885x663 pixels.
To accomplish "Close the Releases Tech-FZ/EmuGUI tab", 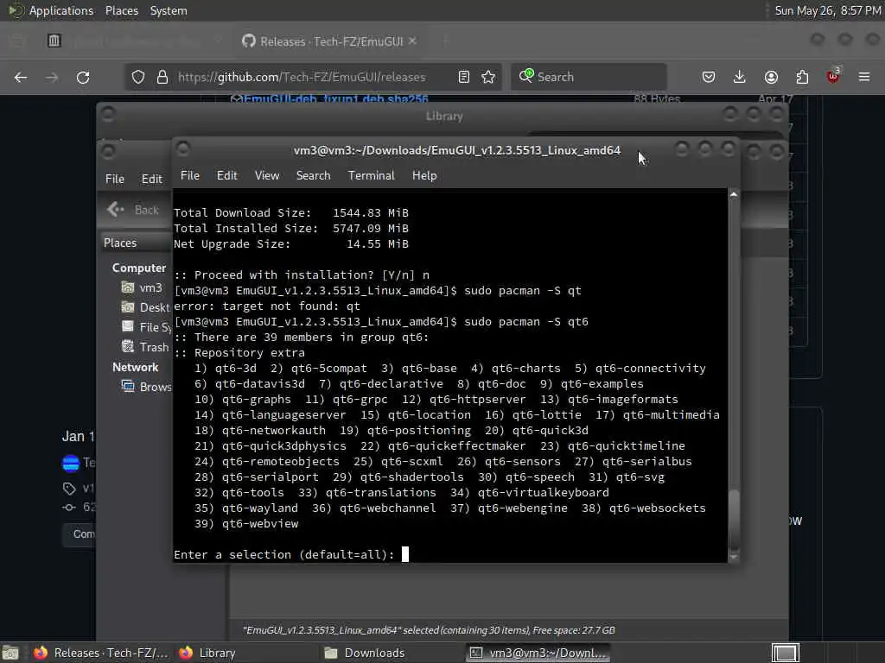I will [412, 41].
